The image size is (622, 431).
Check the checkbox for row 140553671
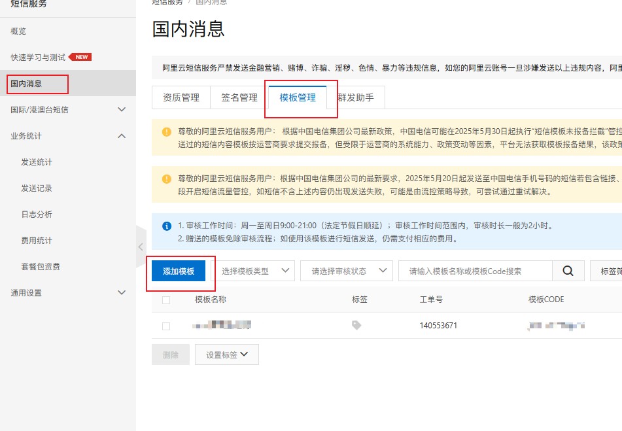166,326
